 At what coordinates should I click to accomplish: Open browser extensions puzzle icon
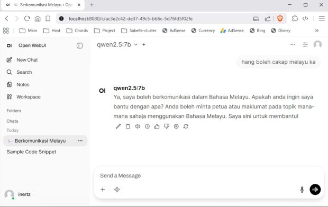click(x=295, y=19)
